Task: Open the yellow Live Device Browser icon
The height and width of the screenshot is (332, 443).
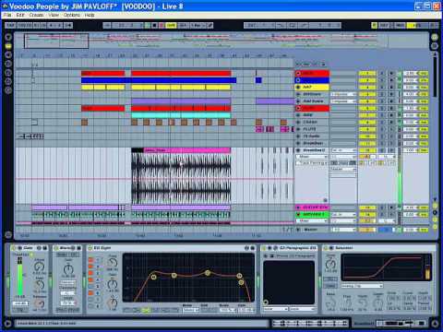Action: [8, 46]
